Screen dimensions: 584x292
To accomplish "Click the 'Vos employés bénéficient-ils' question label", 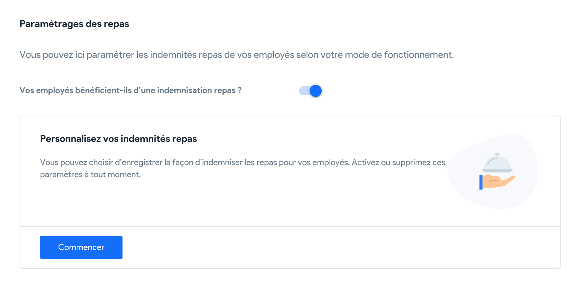I will point(130,90).
